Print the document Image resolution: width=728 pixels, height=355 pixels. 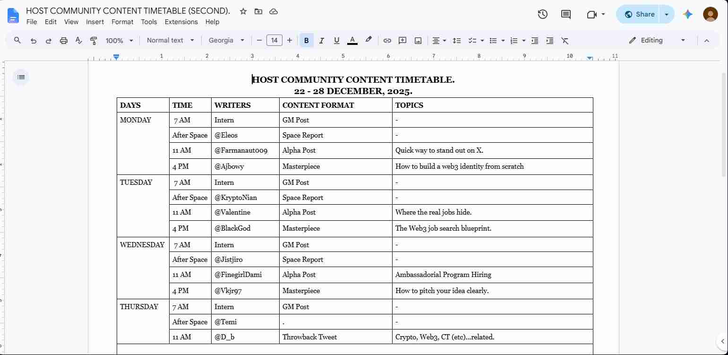[63, 41]
